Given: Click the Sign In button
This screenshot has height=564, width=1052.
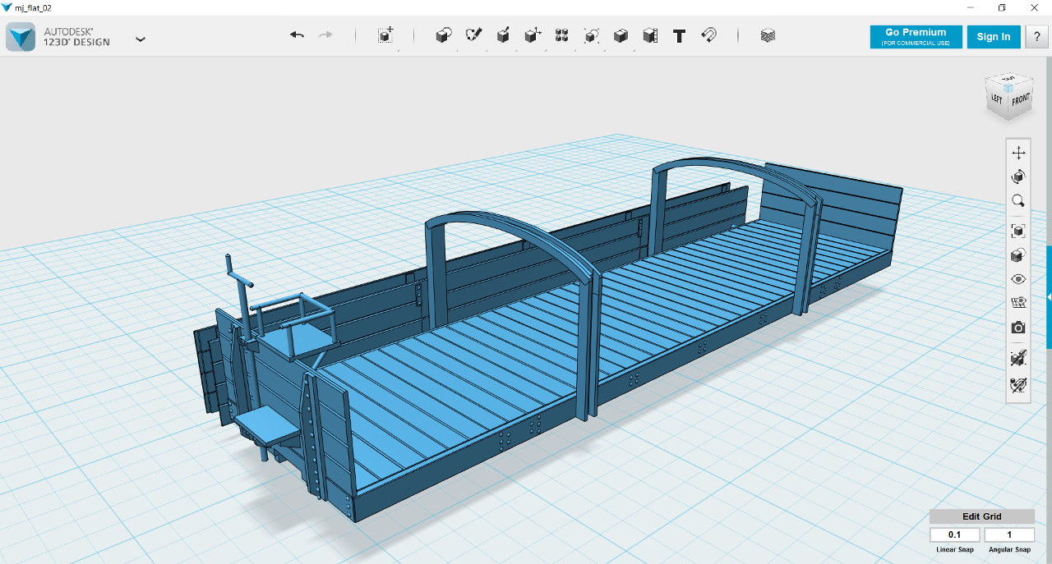Looking at the screenshot, I should [994, 37].
